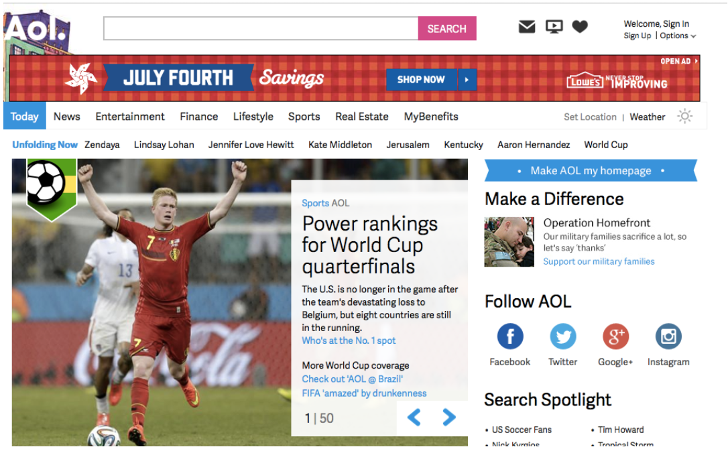The height and width of the screenshot is (449, 728).
Task: Click the sun weather icon
Action: coord(685,116)
